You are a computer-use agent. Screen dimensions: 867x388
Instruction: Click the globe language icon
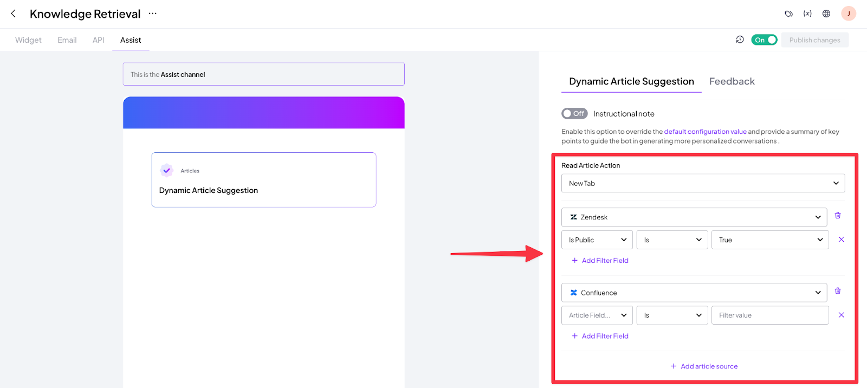click(x=826, y=14)
